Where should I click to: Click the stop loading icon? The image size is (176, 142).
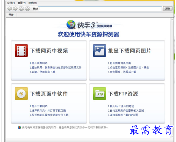(x=27, y=9)
